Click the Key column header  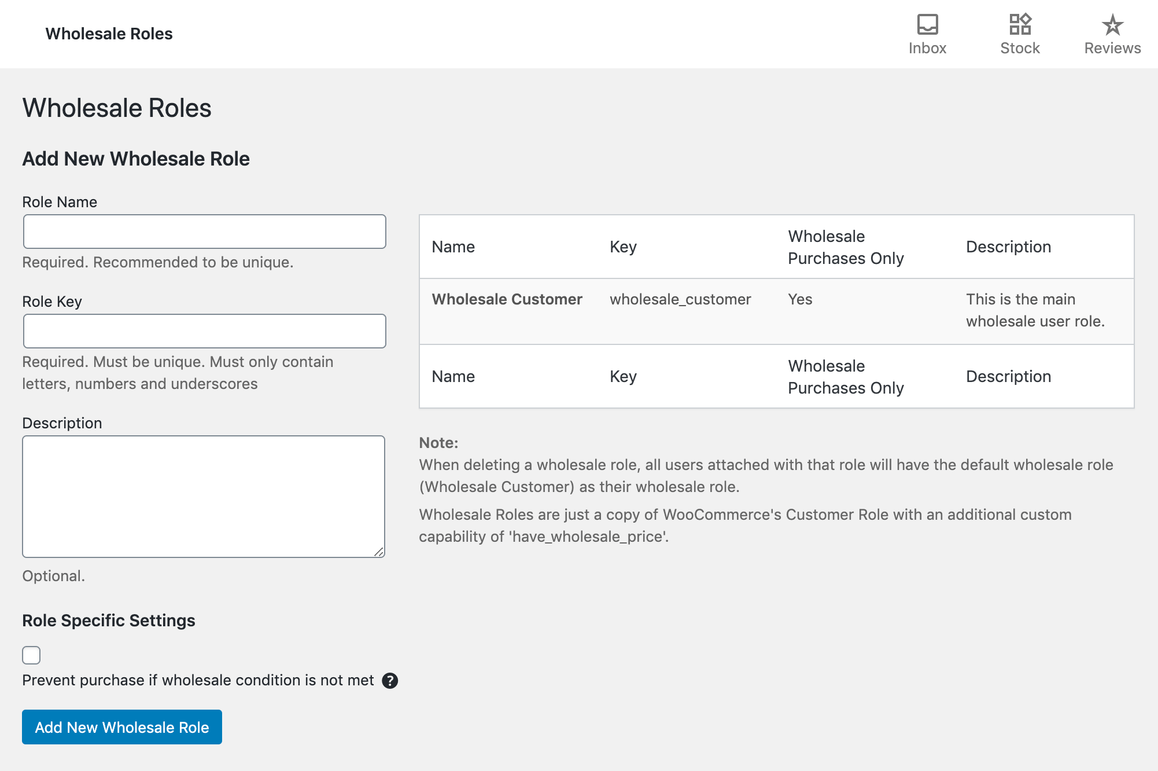[x=623, y=247]
